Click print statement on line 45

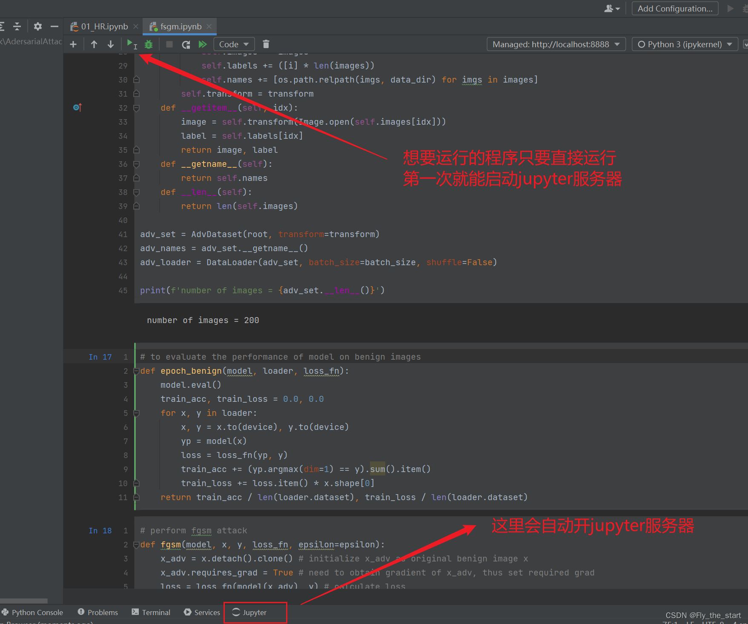262,290
